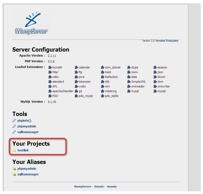Click the PHP version value 5.2.8
203x194 pixels.
(x=51, y=61)
